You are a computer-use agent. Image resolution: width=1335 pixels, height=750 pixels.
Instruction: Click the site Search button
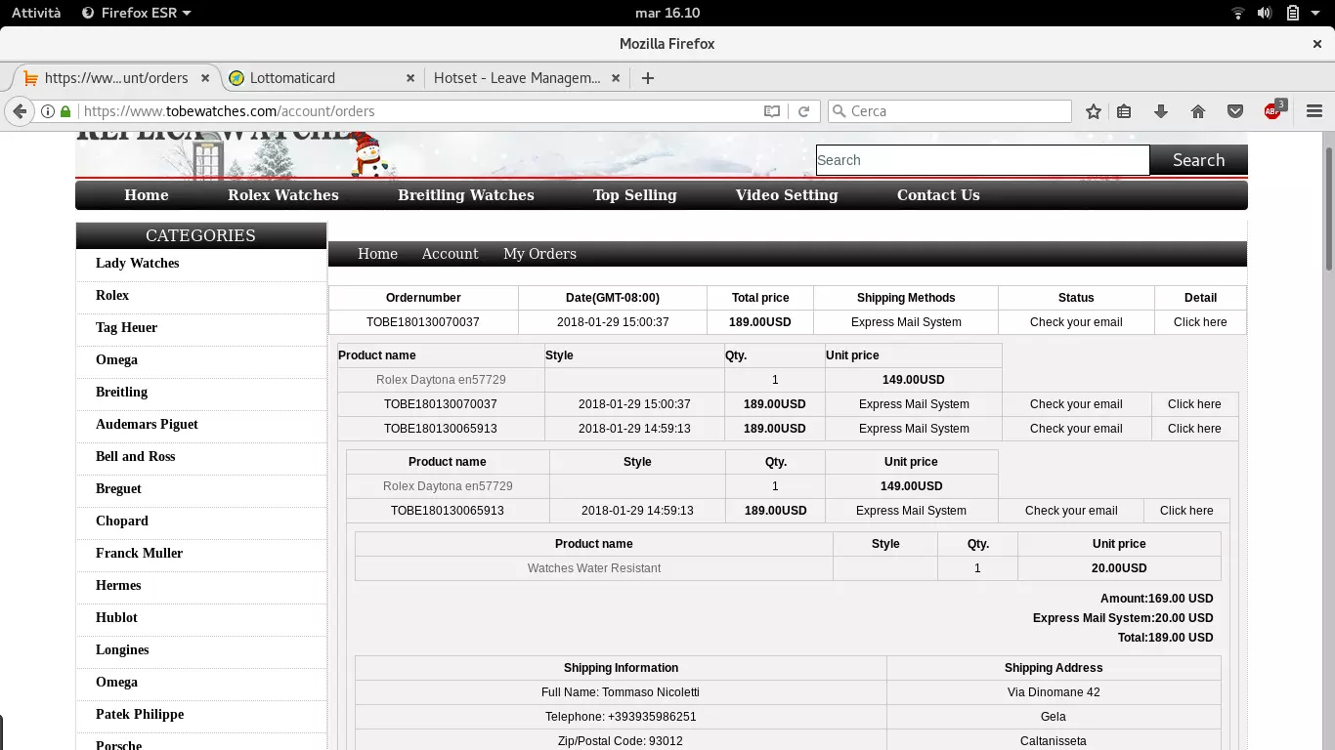point(1198,160)
